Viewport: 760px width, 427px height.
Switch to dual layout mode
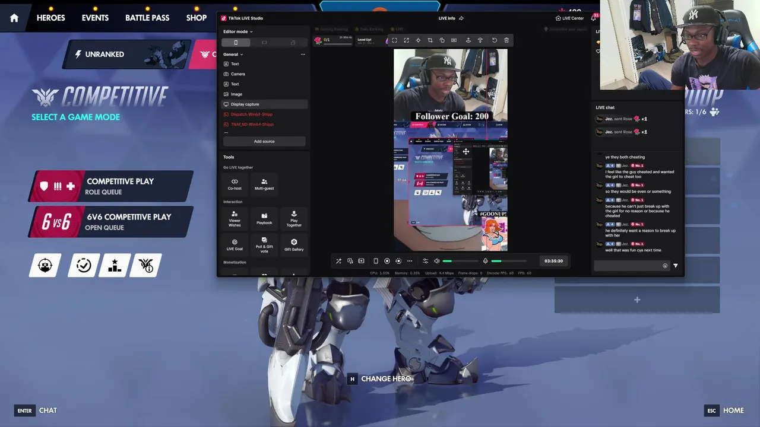point(293,43)
